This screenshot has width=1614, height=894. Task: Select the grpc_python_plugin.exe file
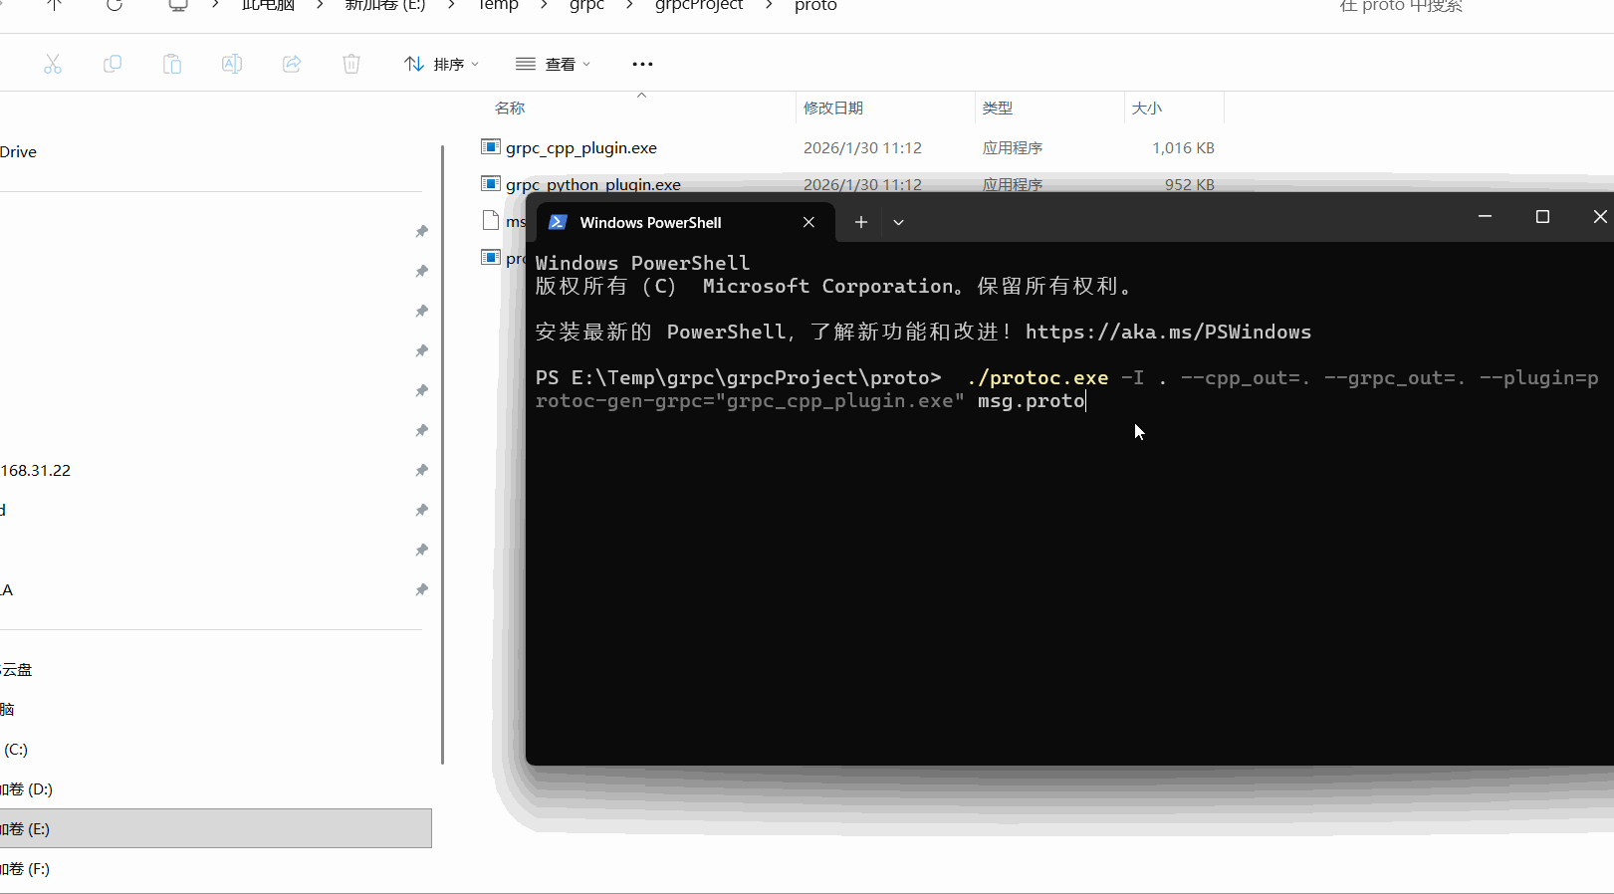(593, 184)
